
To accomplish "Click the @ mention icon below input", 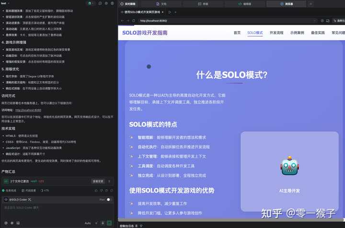I will click(6, 223).
